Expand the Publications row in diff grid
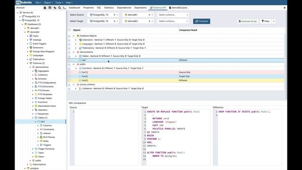302x170 pixels. [75, 48]
